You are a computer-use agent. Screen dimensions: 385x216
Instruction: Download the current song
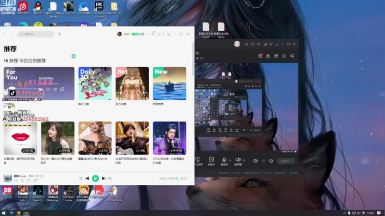22,180
